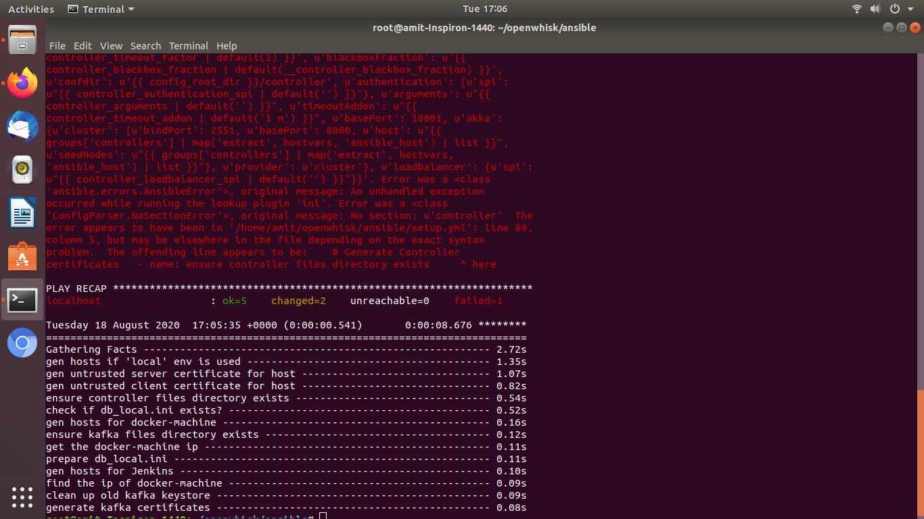Open the Show Applications grid
This screenshot has height=519, width=924.
click(x=22, y=497)
